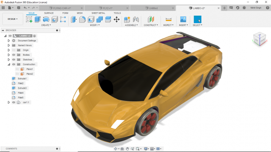Select the Hole tool icon
This screenshot has width=271, height=152.
(55, 19)
